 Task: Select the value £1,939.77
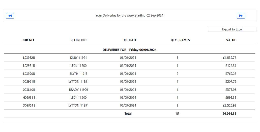pos(230,58)
